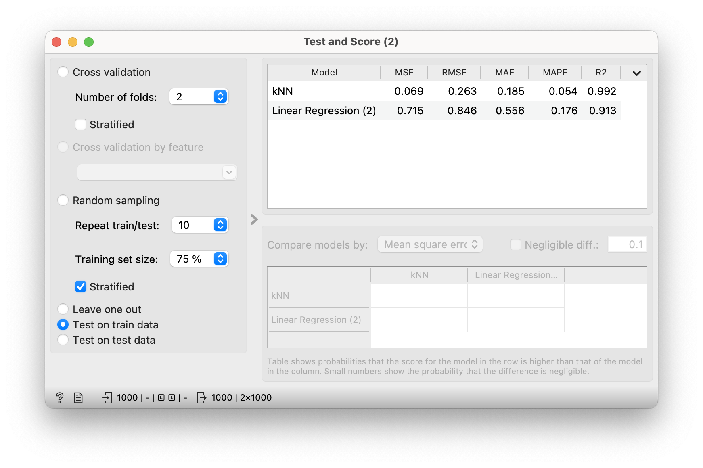
Task: Sort results by R2 column header
Action: [601, 73]
